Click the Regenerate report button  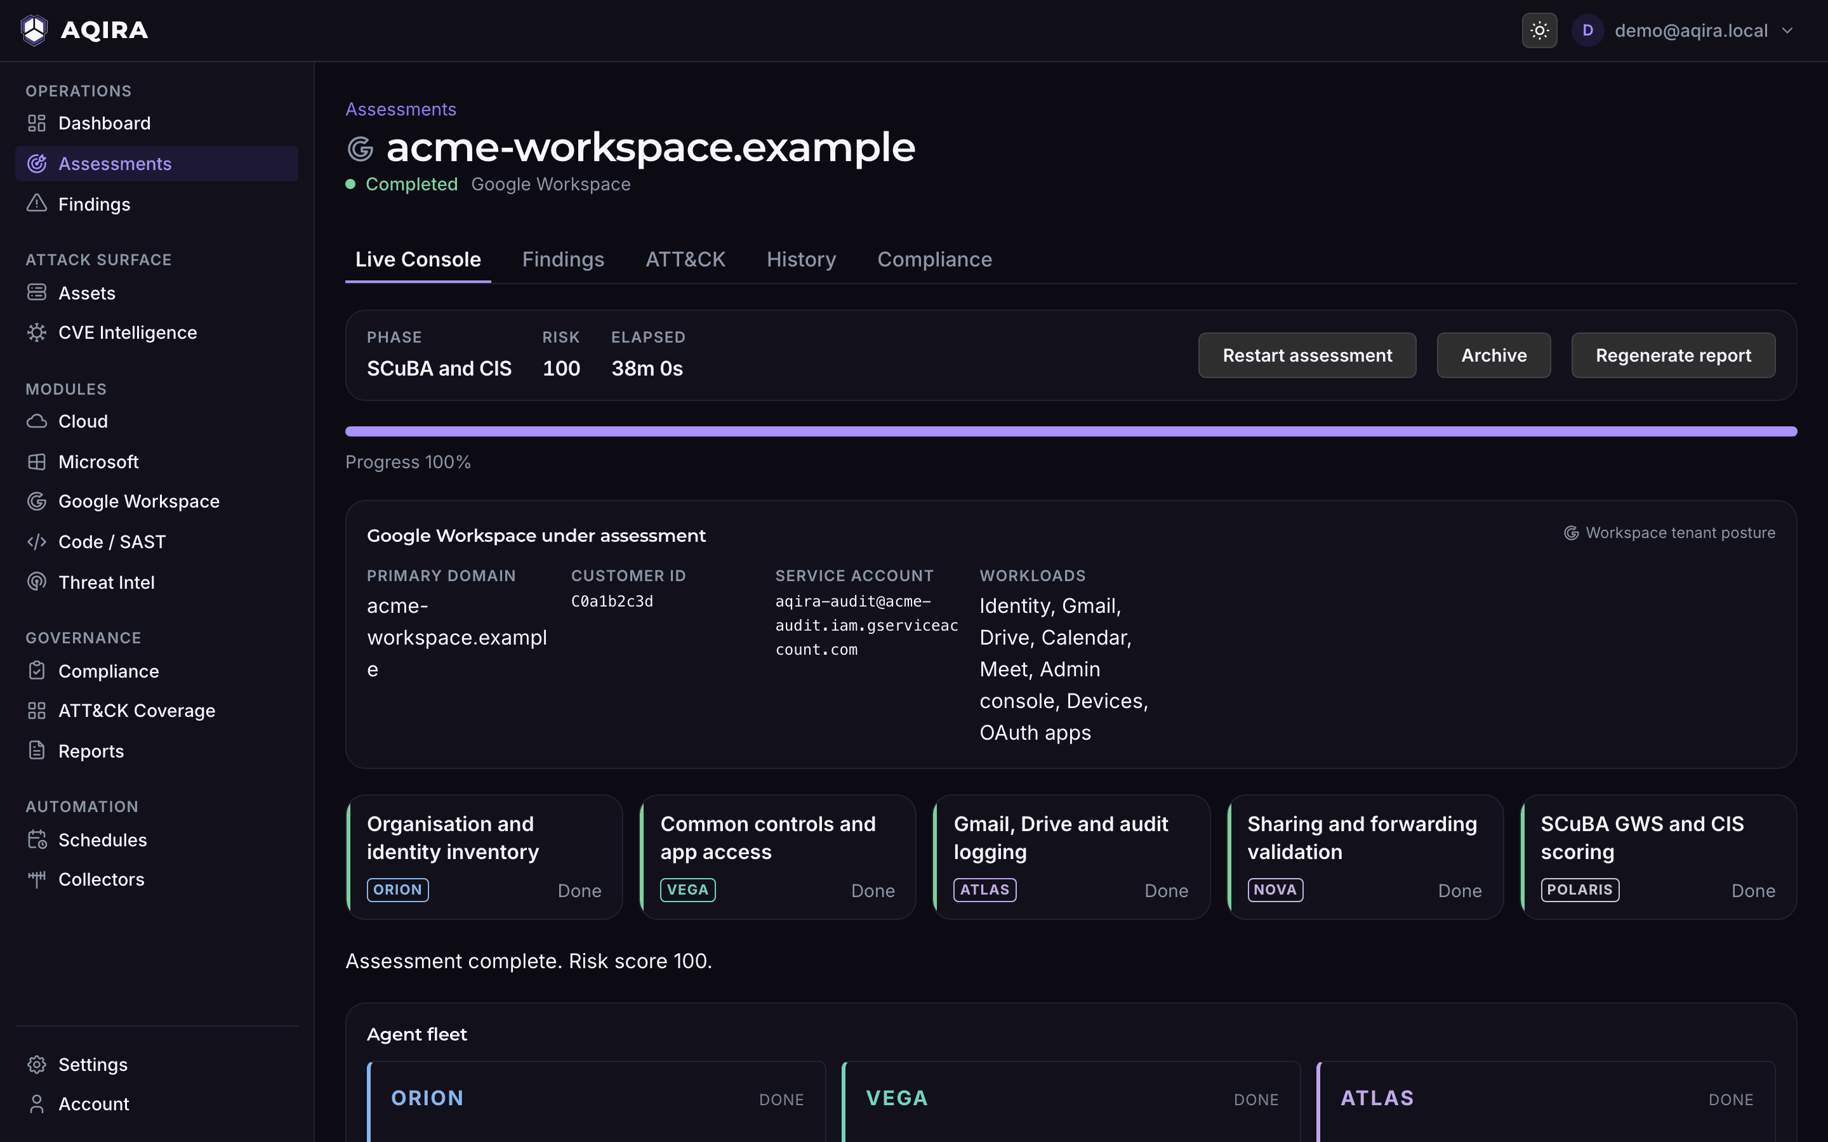pyautogui.click(x=1673, y=355)
